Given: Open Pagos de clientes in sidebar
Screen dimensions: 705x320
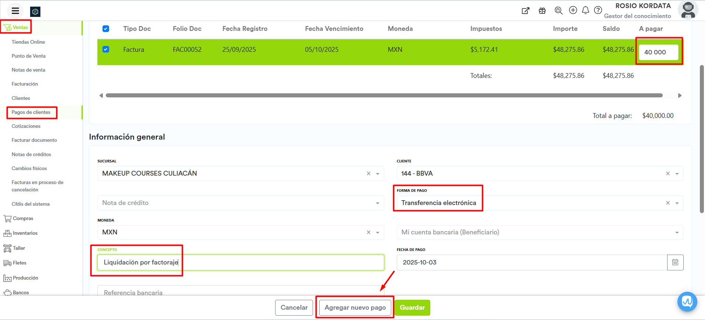Looking at the screenshot, I should point(31,112).
